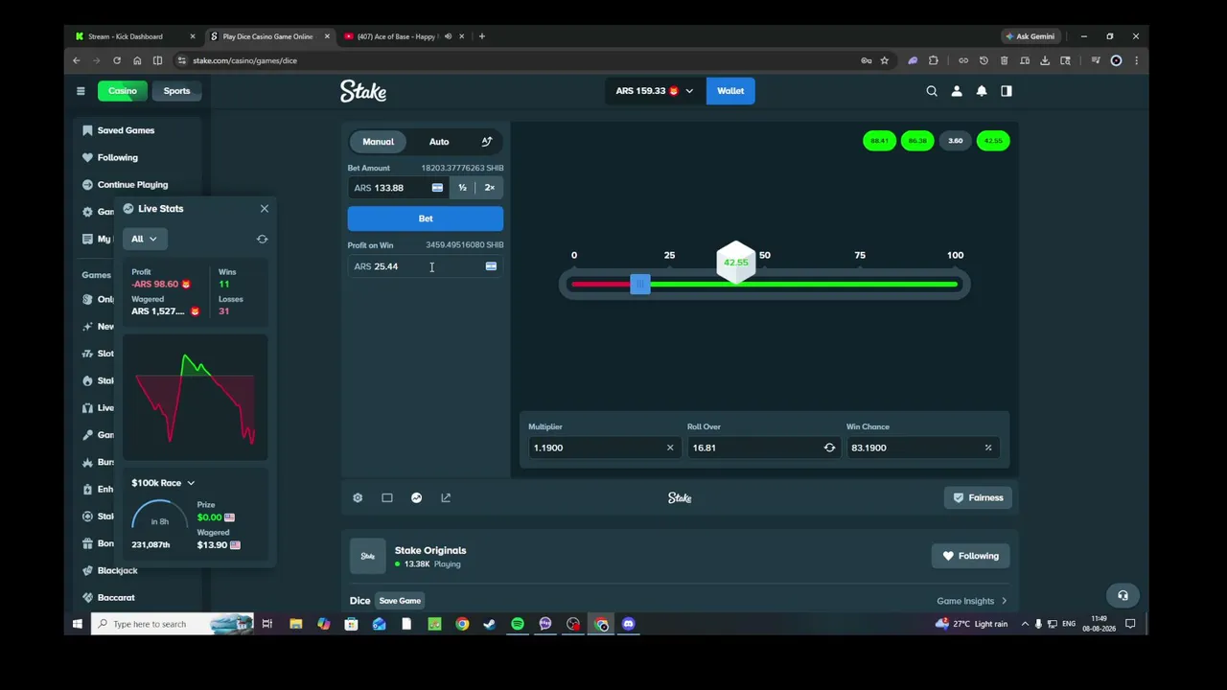This screenshot has width=1227, height=690.
Task: Open Steam from the taskbar
Action: 490,624
